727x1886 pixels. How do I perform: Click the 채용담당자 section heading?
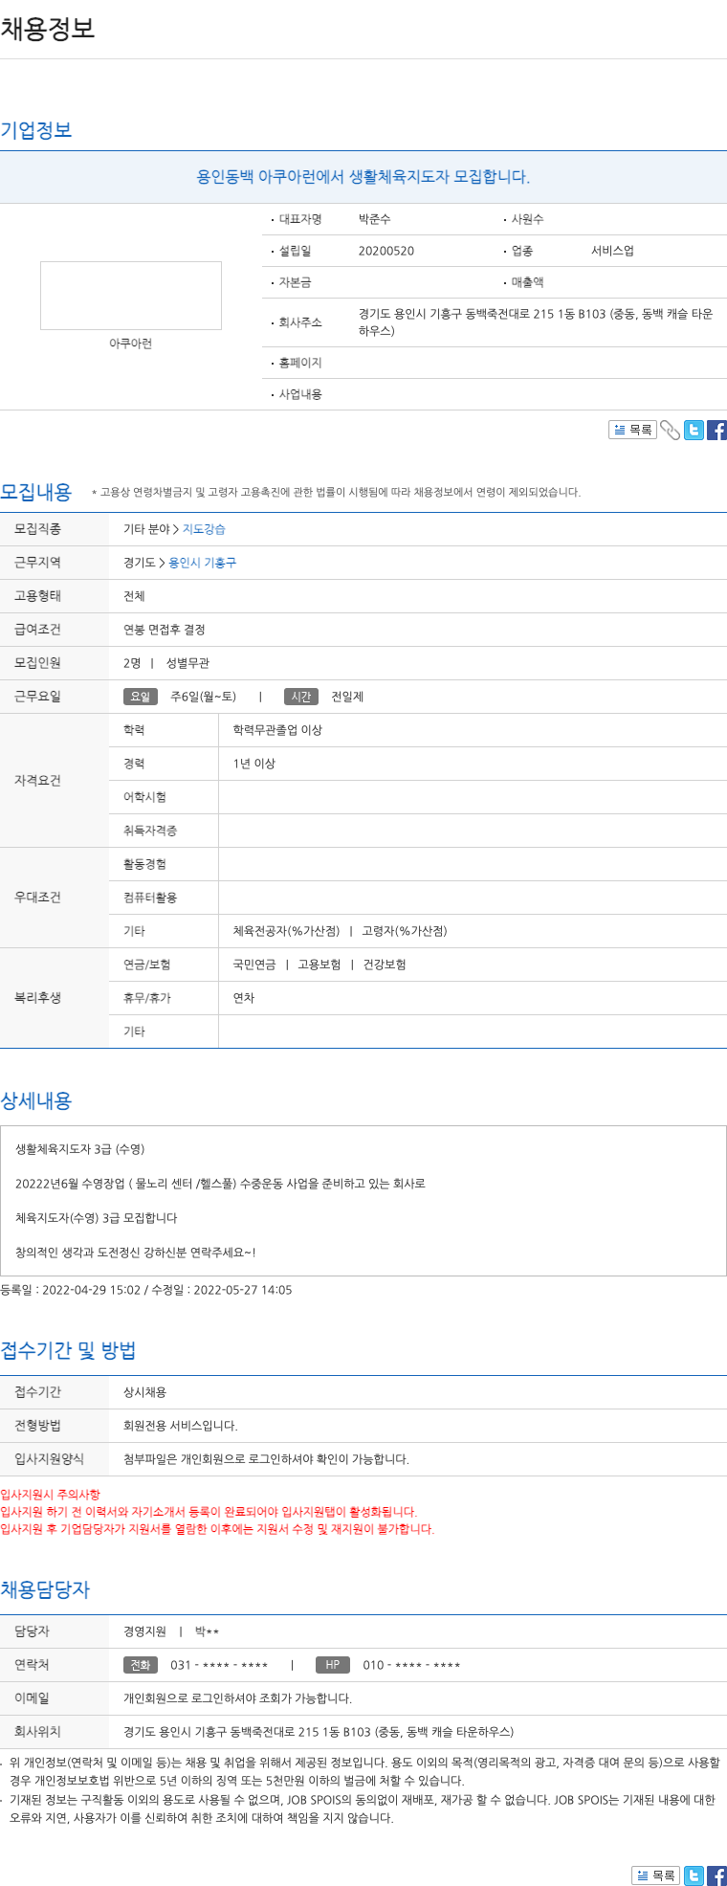coord(45,1589)
